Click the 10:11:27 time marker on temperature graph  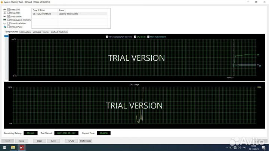point(230,78)
